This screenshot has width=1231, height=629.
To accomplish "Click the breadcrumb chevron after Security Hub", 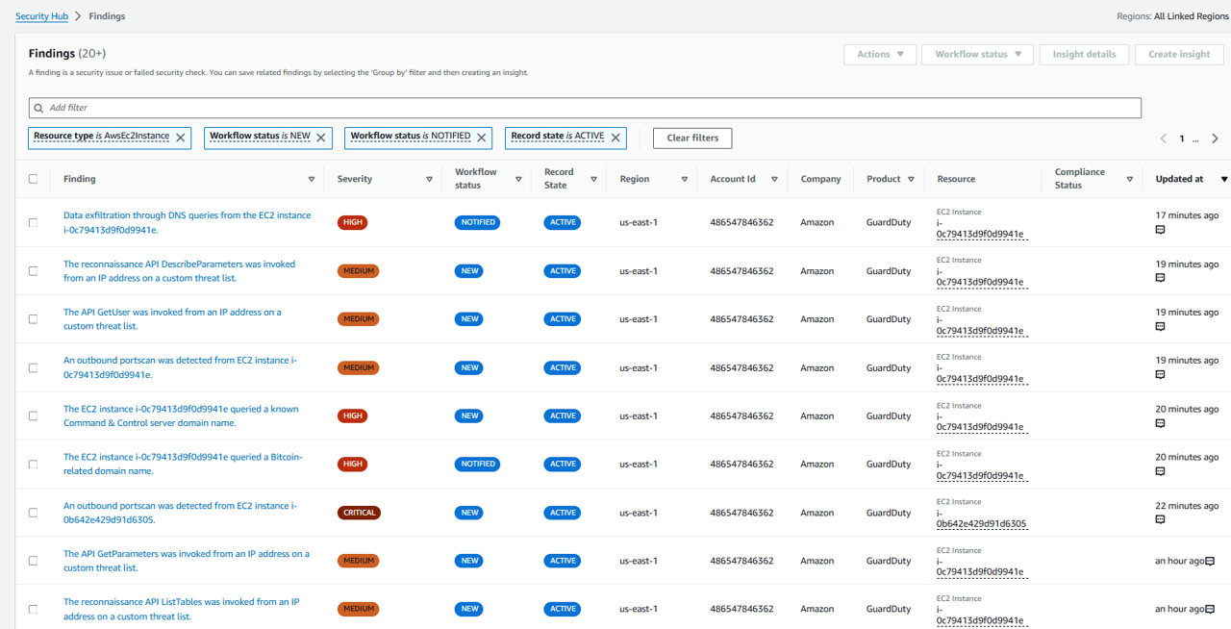I will pos(78,16).
